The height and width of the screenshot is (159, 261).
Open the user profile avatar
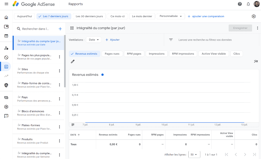click(256, 4)
